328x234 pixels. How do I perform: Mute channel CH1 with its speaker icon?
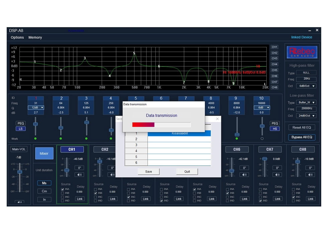tap(79, 174)
